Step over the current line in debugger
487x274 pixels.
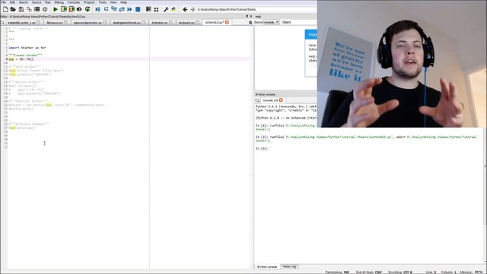pyautogui.click(x=106, y=9)
